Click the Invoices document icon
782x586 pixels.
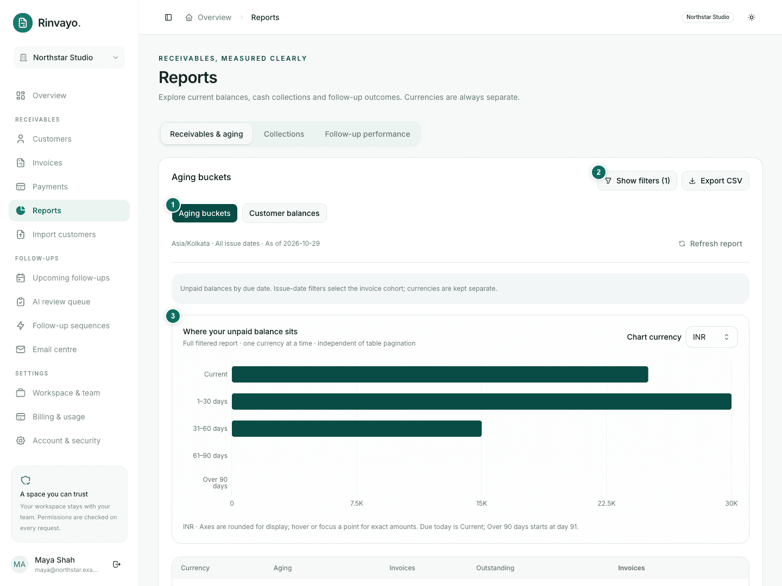21,163
